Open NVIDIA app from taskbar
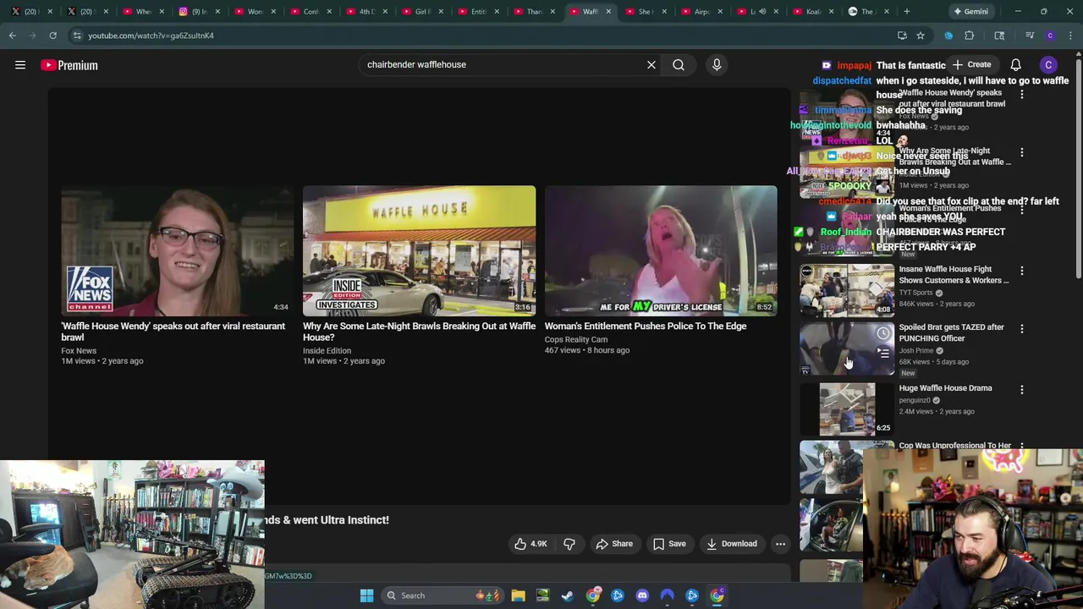 (x=542, y=595)
